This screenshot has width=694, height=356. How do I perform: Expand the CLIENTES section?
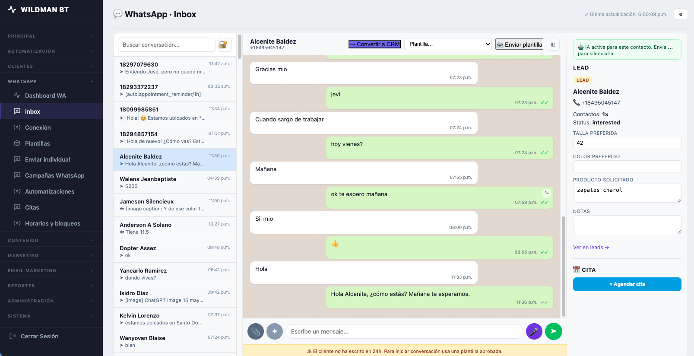(51, 66)
